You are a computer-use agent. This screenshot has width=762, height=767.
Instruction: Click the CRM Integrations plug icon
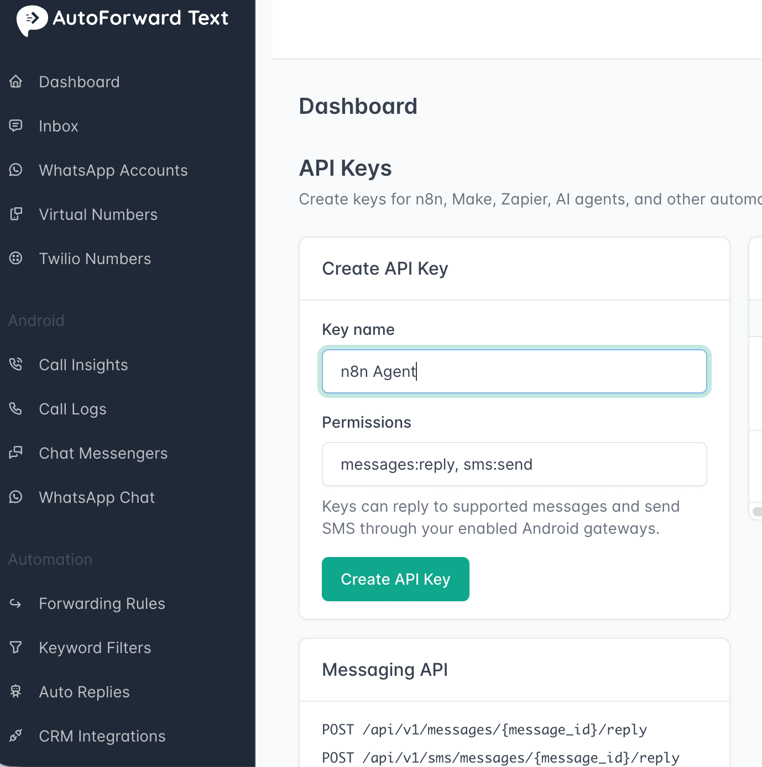click(x=16, y=736)
